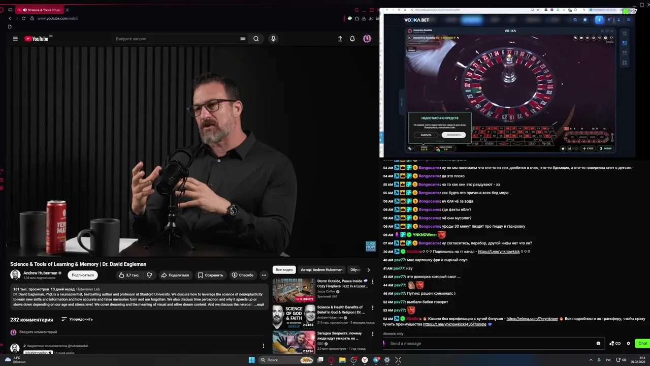Click the Поделиться share button
Image resolution: width=650 pixels, height=366 pixels.
click(x=175, y=275)
